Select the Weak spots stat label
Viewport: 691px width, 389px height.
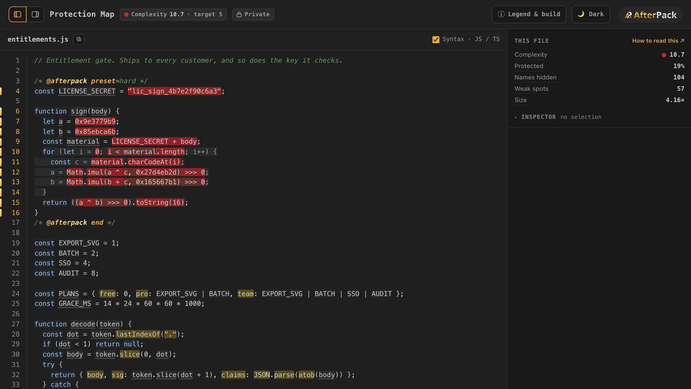531,89
